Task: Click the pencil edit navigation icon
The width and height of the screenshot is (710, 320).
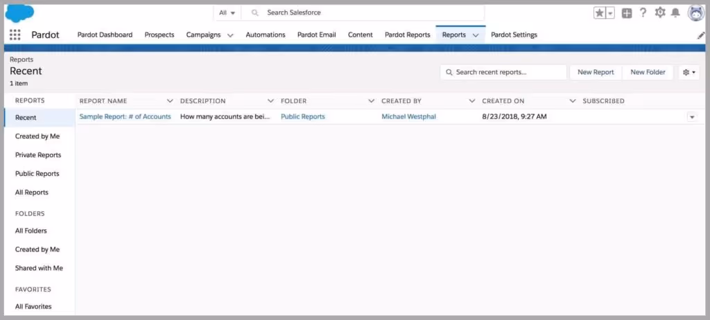Action: pos(700,35)
